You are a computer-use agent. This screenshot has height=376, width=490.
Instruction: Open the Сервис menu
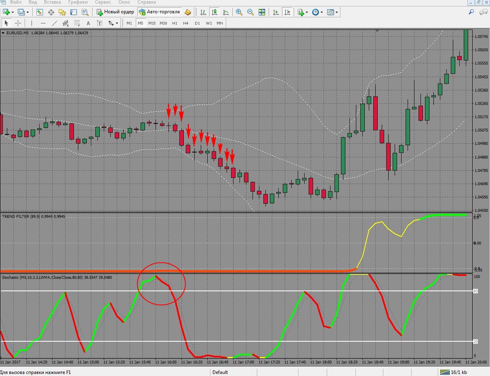point(103,2)
